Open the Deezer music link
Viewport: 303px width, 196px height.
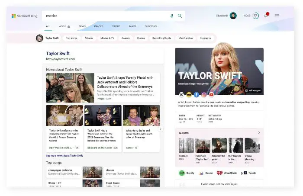206,173
